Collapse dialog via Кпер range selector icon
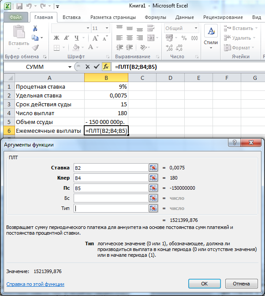 [x=153, y=178]
